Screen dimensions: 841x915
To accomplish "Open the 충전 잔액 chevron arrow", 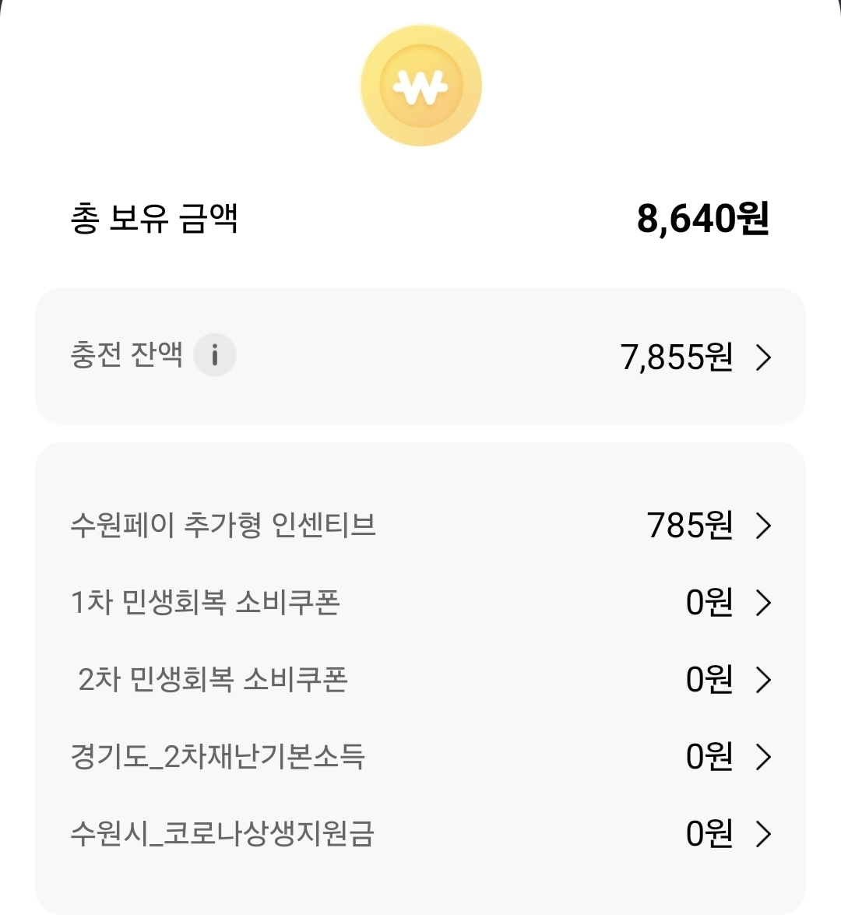I will (764, 357).
